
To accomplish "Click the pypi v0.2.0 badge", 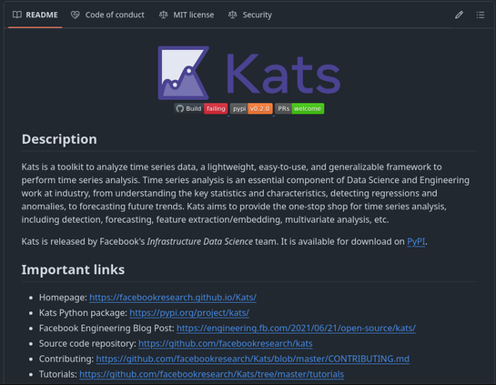I will coord(251,108).
